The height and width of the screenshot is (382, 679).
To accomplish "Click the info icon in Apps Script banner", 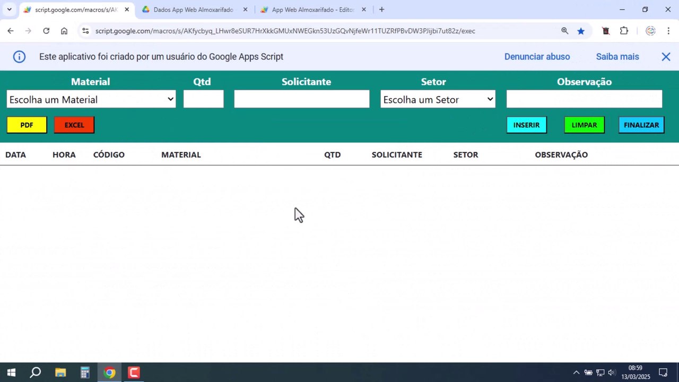I will point(19,57).
